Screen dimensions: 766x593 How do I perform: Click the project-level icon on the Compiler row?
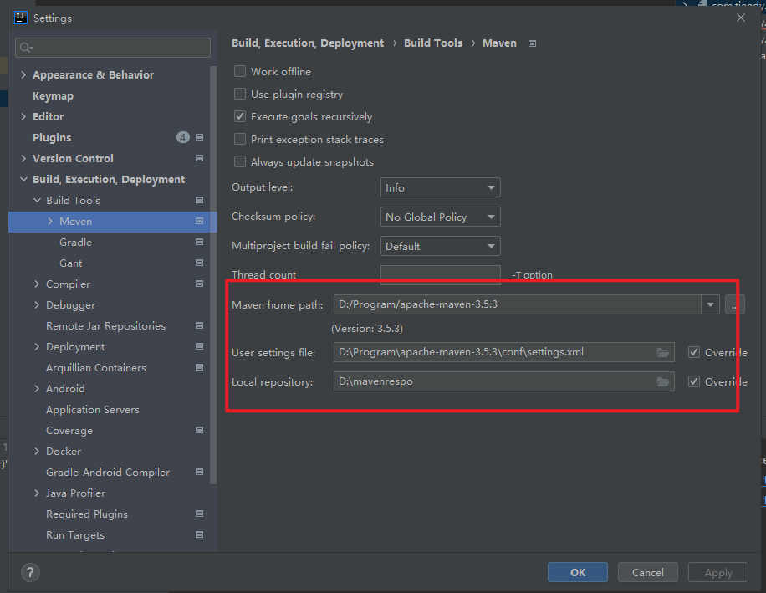pyautogui.click(x=199, y=284)
